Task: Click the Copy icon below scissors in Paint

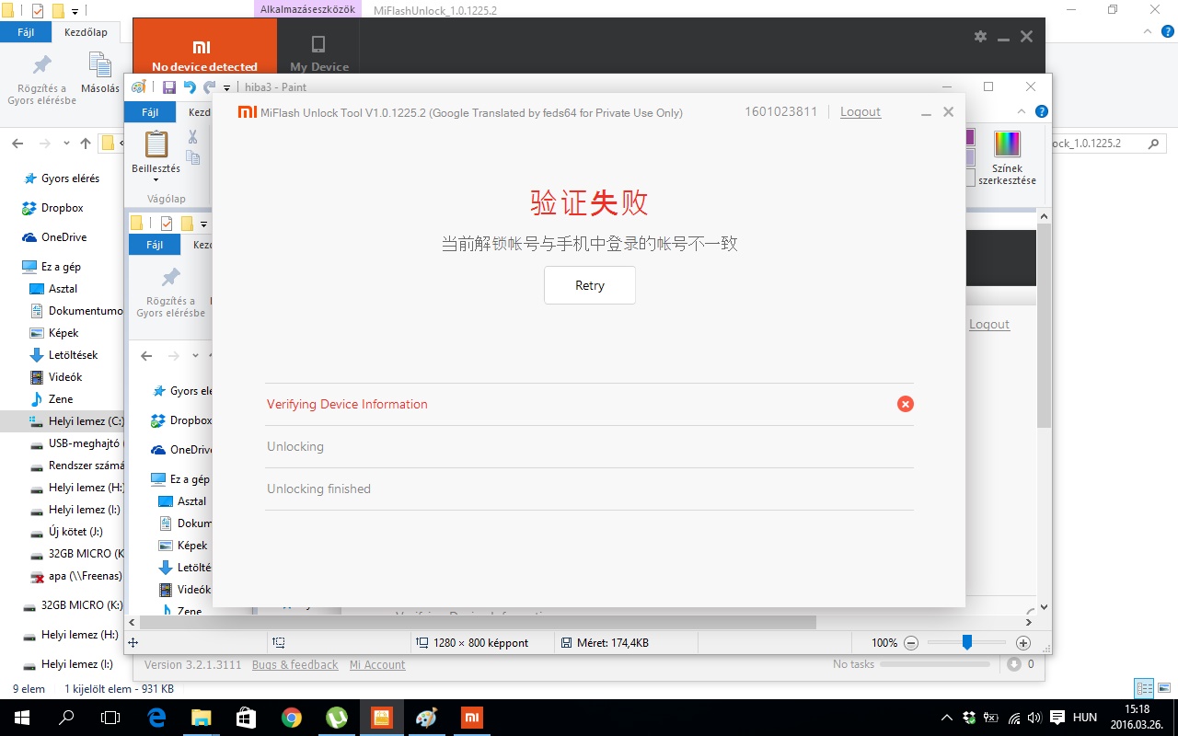Action: click(192, 157)
